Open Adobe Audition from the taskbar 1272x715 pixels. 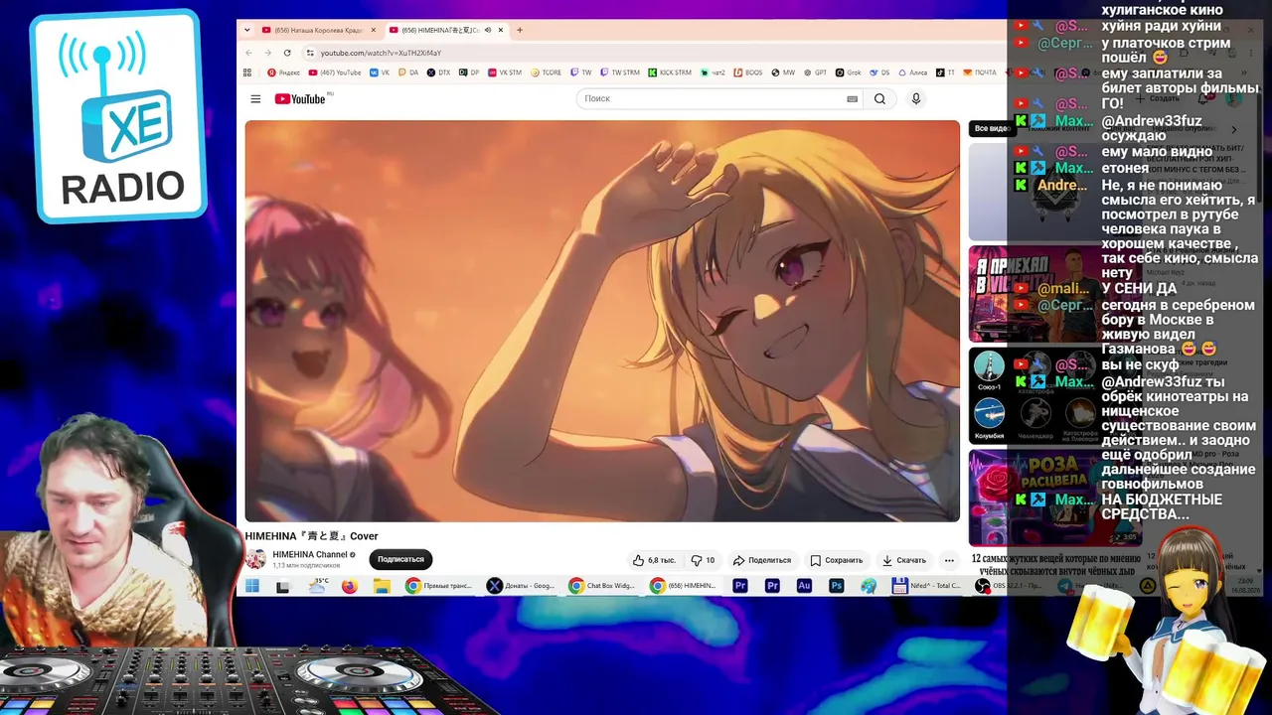(804, 586)
